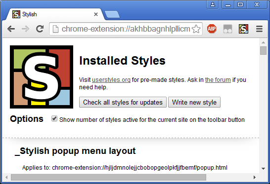Open the userstyles.org link
Viewport: 270px width, 184px height.
point(111,80)
